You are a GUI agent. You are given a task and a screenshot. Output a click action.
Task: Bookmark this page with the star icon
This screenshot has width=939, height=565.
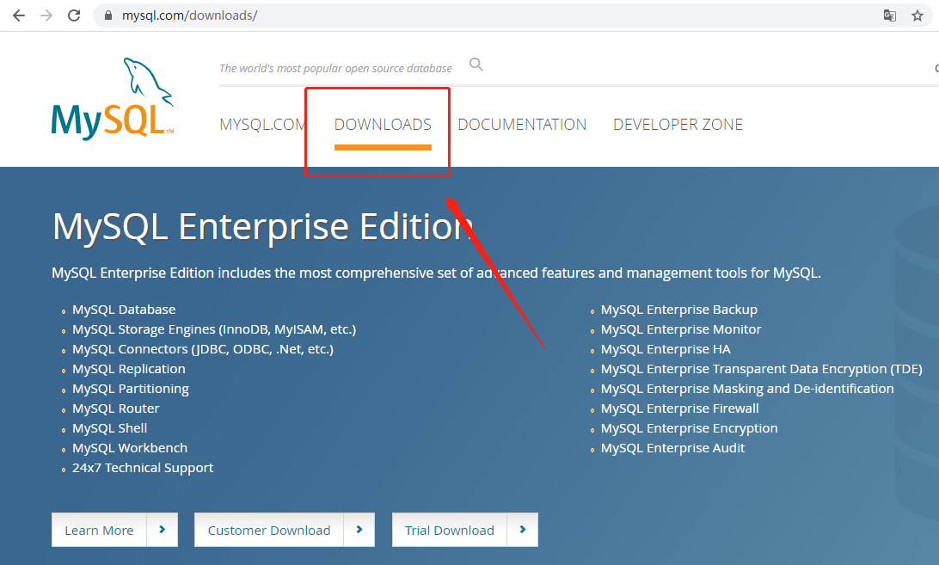(x=918, y=15)
